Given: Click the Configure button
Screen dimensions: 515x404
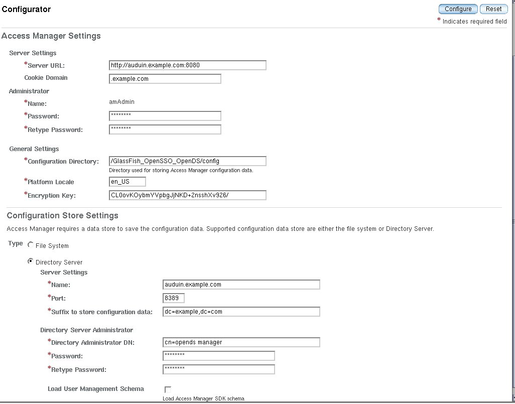Looking at the screenshot, I should point(458,9).
